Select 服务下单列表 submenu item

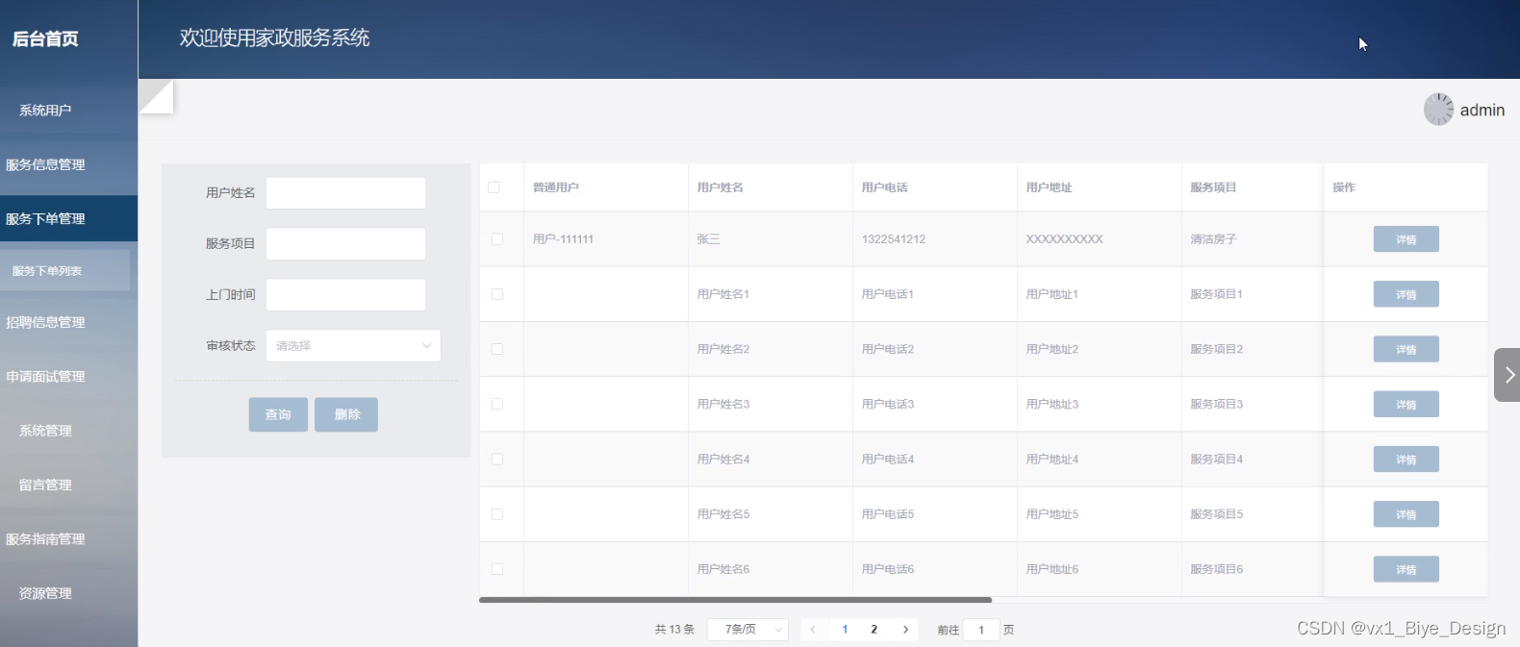64,271
